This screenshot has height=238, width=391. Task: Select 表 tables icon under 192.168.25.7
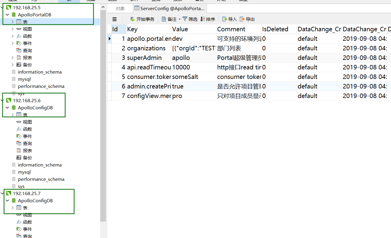click(x=18, y=208)
